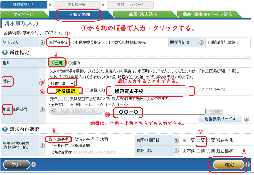Select 不動産番号指定 radio option
The image size is (254, 175).
pos(72,43)
